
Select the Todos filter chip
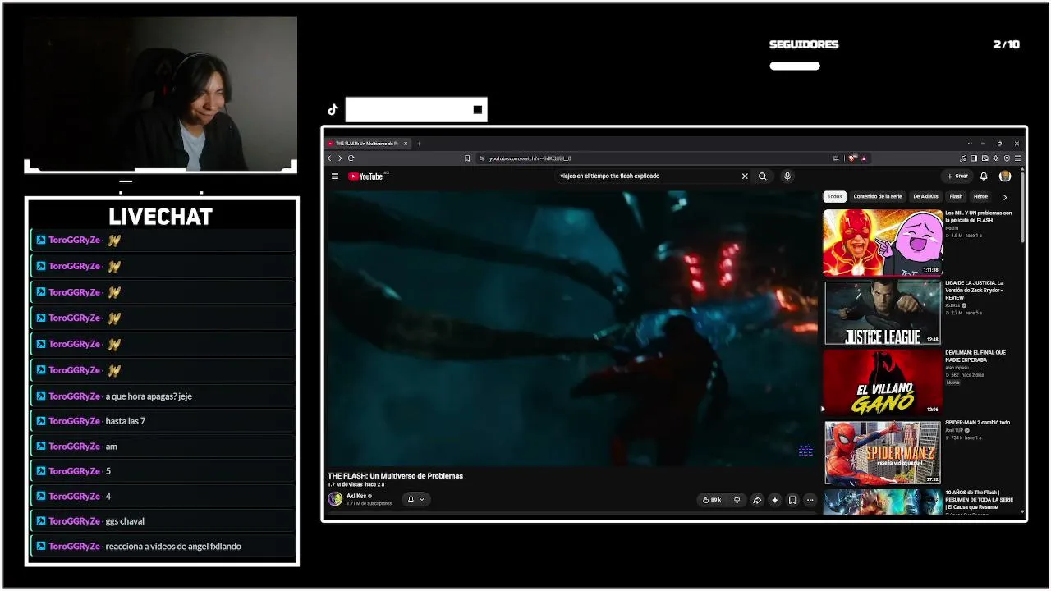[x=835, y=197]
